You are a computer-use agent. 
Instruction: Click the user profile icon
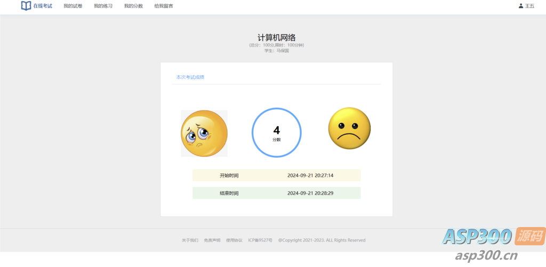tap(521, 6)
